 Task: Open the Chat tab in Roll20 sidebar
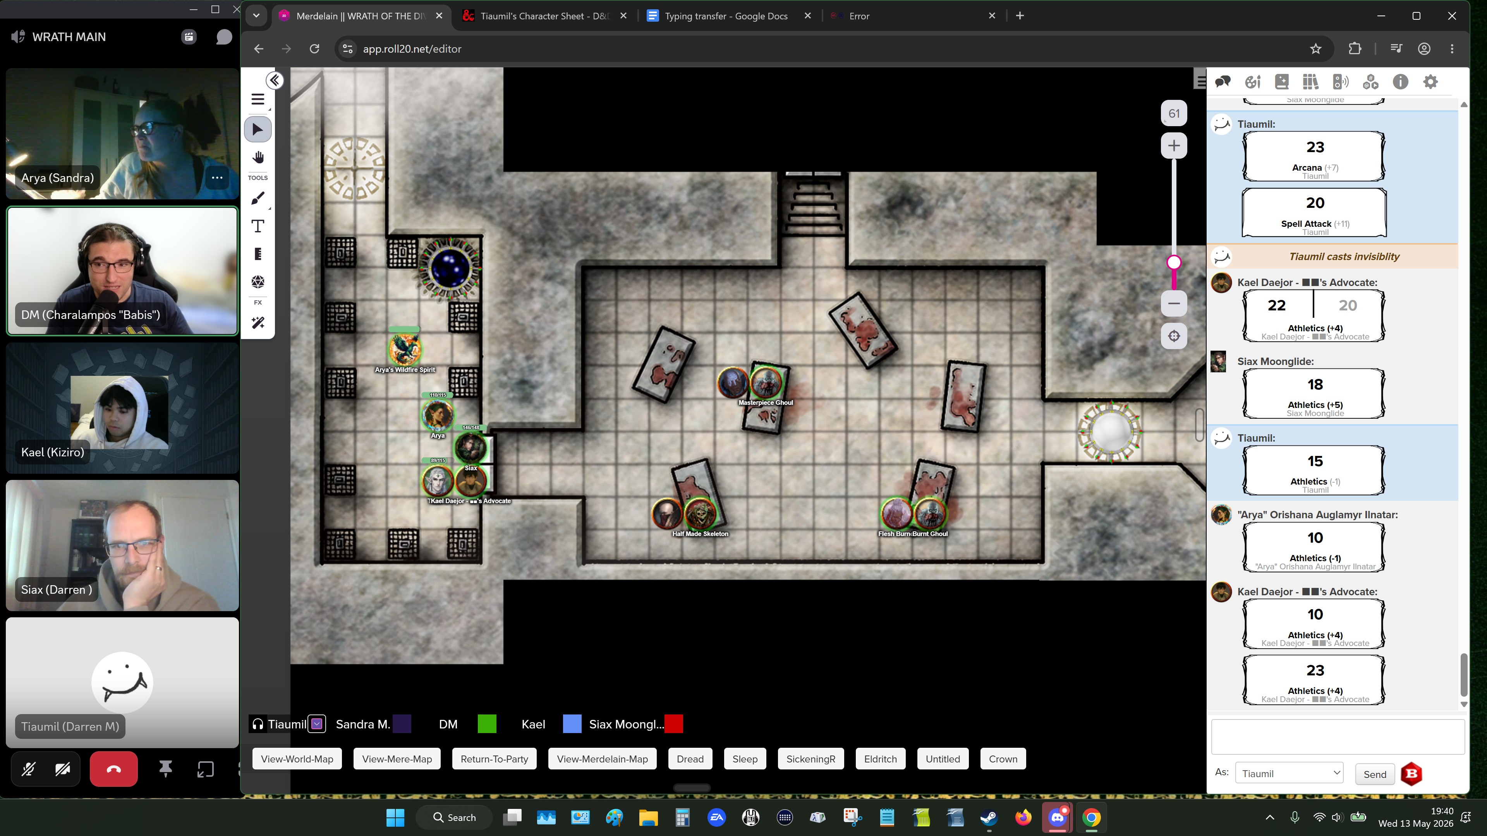tap(1222, 82)
